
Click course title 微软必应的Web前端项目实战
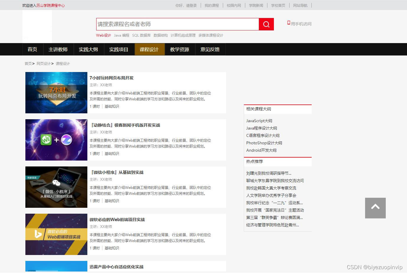pos(117,220)
